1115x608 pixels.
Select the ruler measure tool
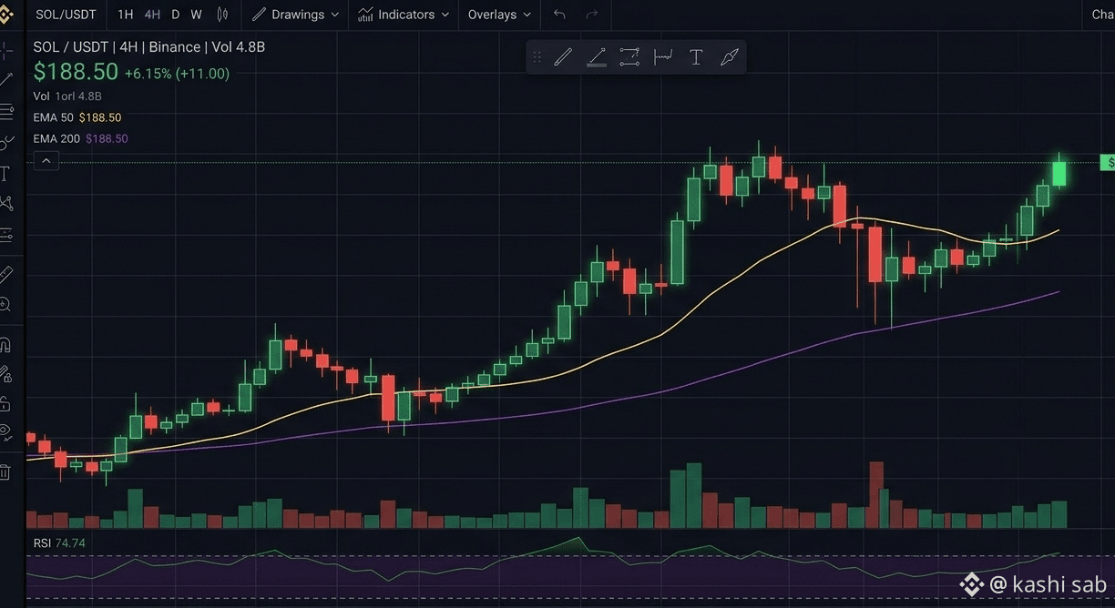point(5,273)
